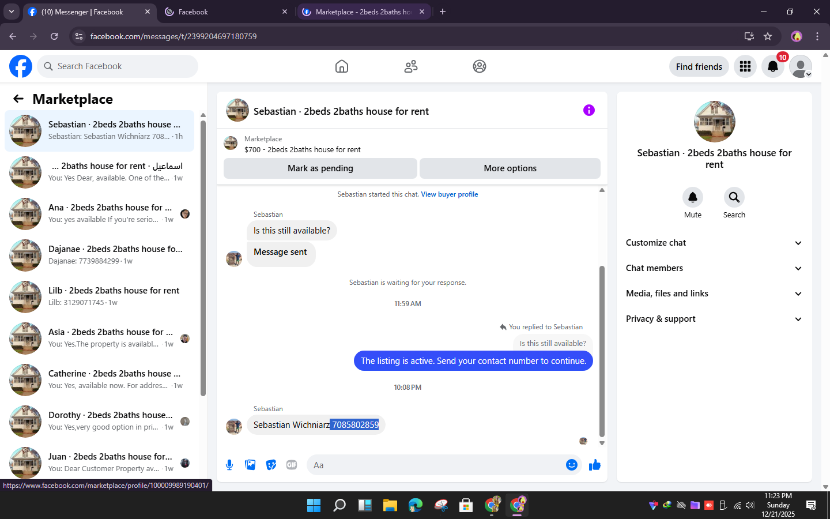Open the Chrome profile avatar icon
Screen dimensions: 830x519
[x=797, y=36]
